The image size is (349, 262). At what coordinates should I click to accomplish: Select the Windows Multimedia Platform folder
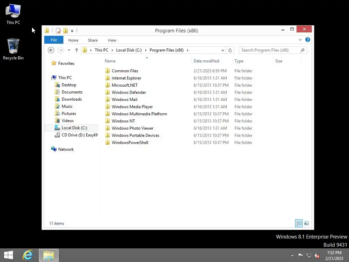coord(139,114)
